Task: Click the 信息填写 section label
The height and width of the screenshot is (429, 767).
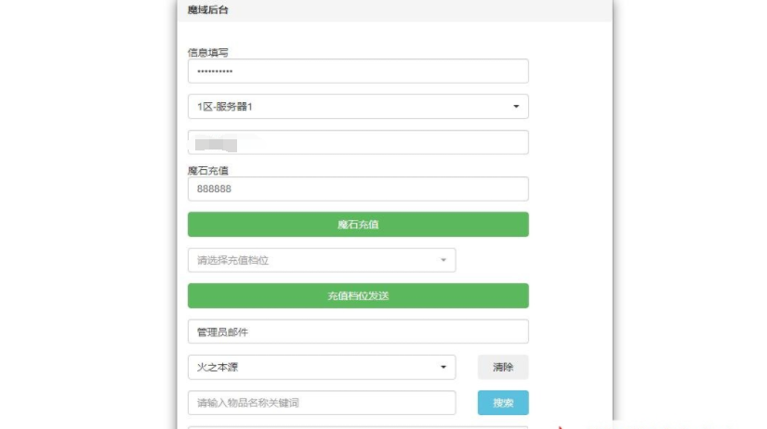Action: (208, 52)
